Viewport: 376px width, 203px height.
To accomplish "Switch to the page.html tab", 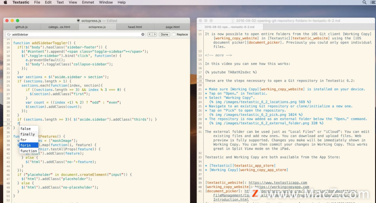I will click(172, 27).
